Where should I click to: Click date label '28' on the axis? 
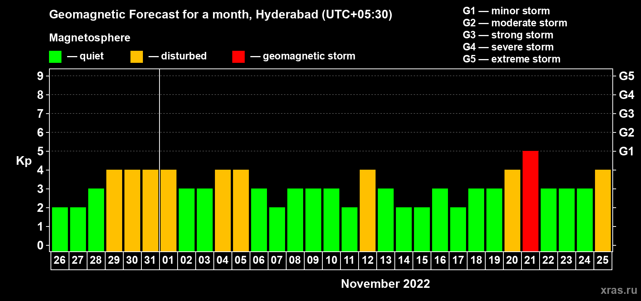coord(96,260)
